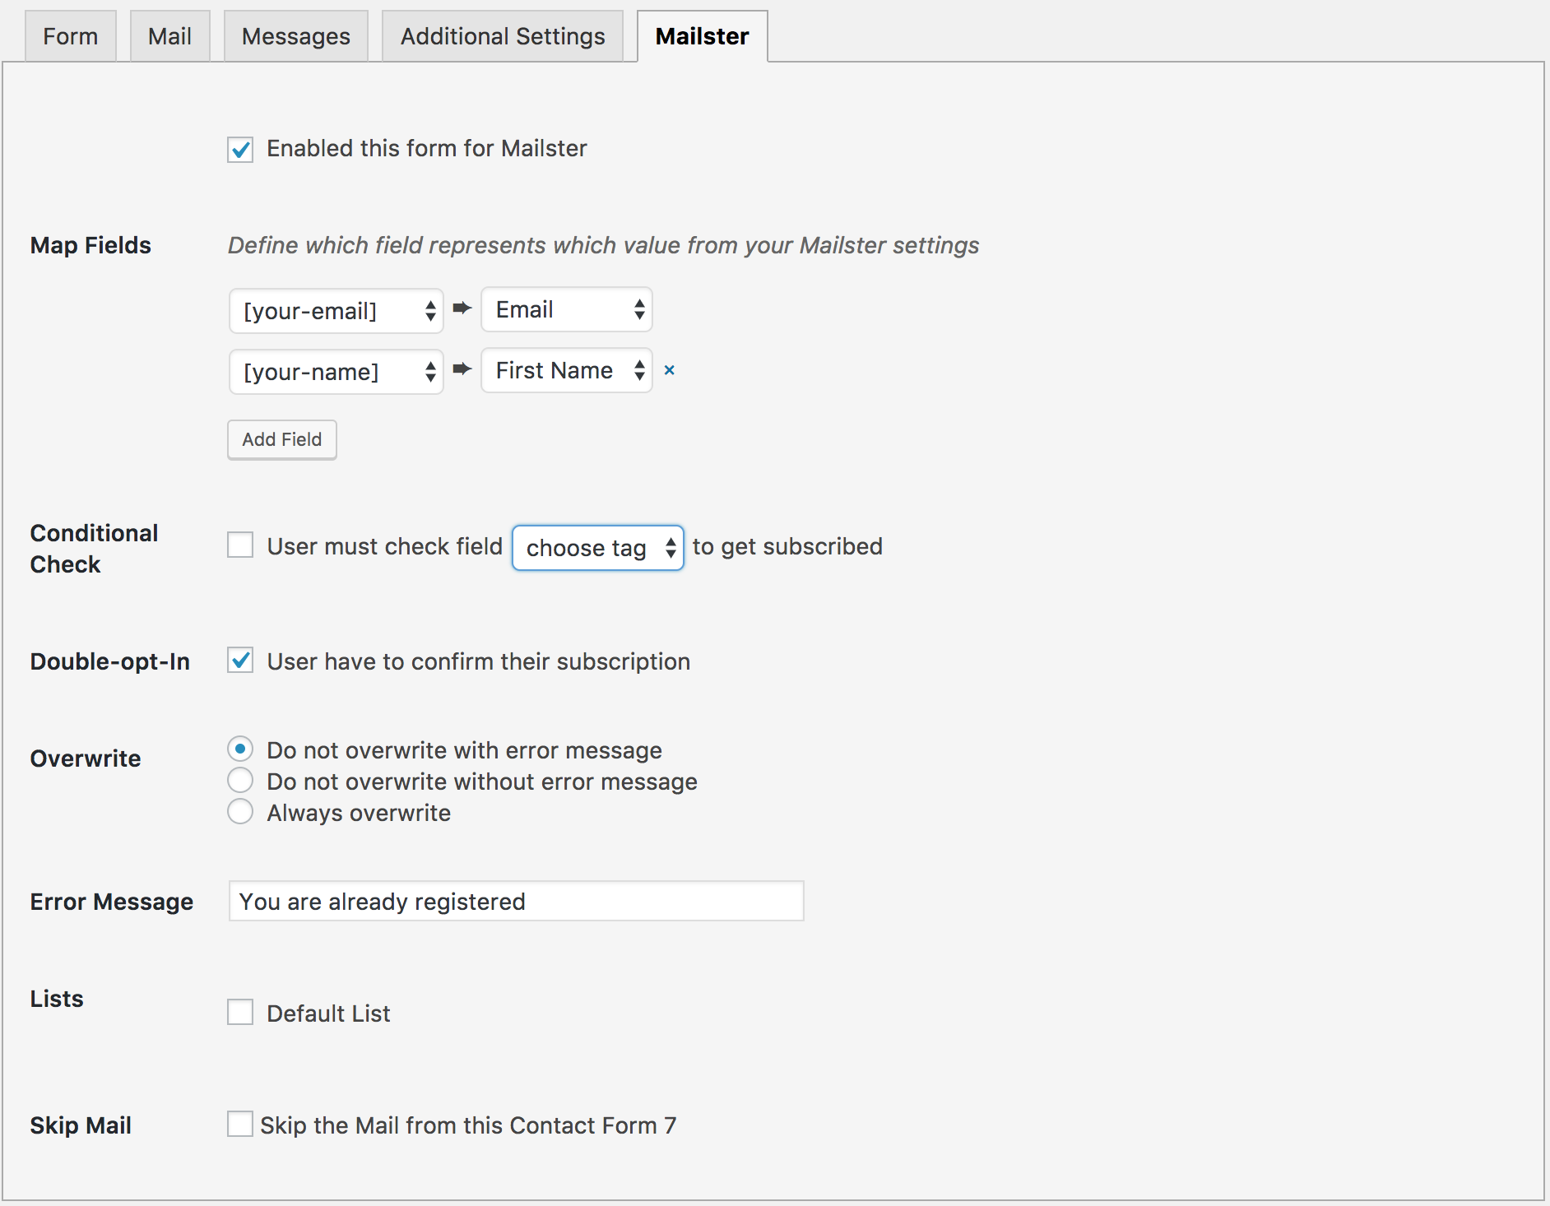Screen dimensions: 1550x1206
Task: Open the First Name Mailster field dropdown
Action: click(x=567, y=370)
